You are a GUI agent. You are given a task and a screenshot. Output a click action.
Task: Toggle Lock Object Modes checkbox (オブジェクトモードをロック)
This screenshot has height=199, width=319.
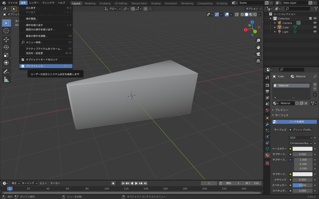[23, 60]
